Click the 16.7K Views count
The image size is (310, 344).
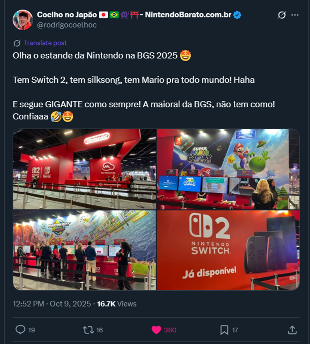(x=117, y=304)
